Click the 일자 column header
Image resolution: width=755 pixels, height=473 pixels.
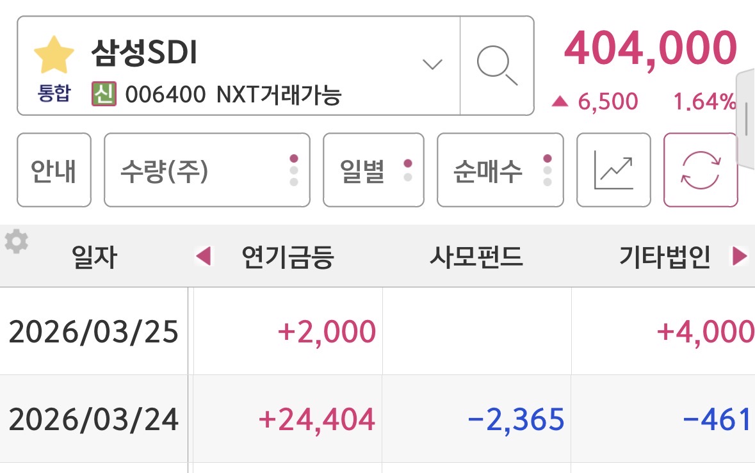tap(95, 257)
